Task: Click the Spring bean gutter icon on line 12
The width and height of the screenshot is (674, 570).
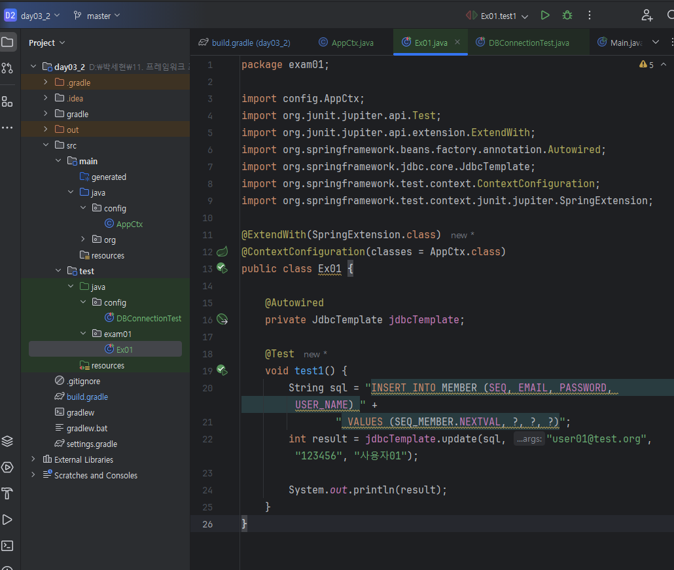Action: pyautogui.click(x=222, y=251)
